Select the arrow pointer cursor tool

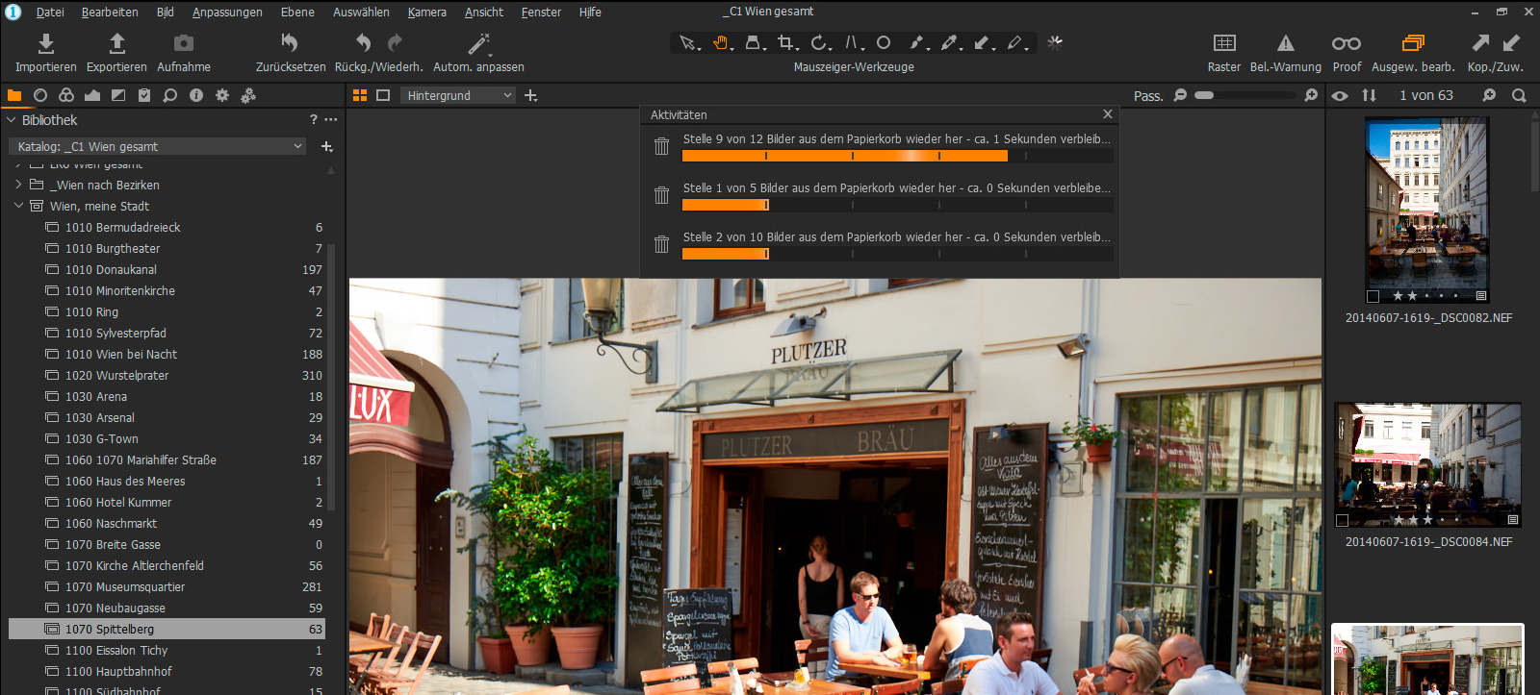686,42
